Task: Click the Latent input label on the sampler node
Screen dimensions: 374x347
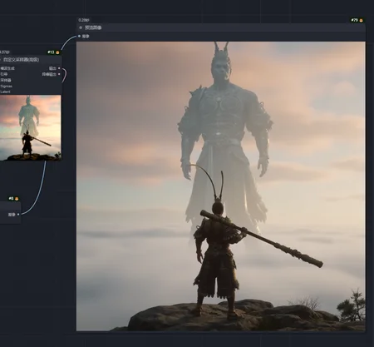Action: (x=5, y=92)
